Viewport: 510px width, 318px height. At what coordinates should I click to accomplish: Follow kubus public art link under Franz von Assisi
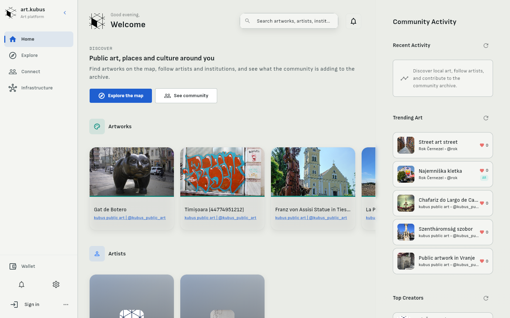(x=311, y=218)
